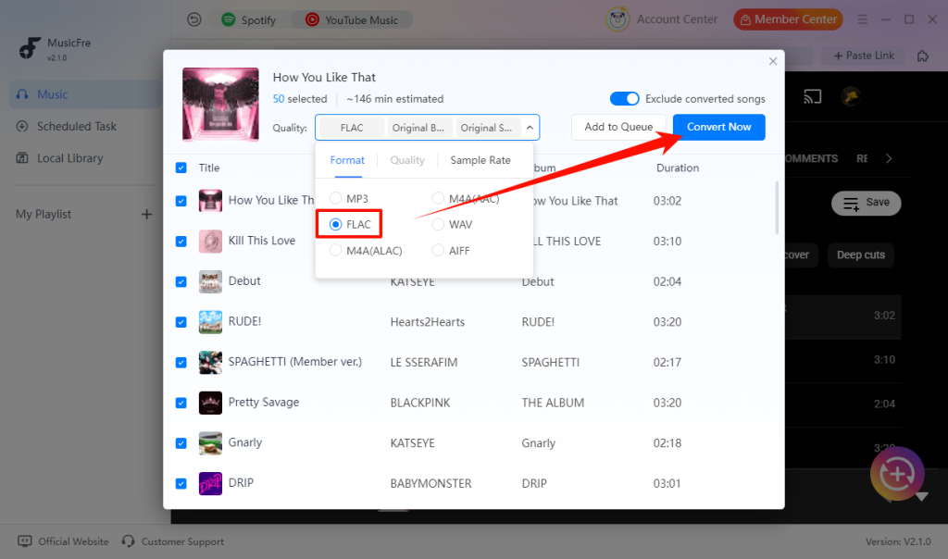948x559 pixels.
Task: Click the home icon beside Paste Link
Action: [923, 56]
